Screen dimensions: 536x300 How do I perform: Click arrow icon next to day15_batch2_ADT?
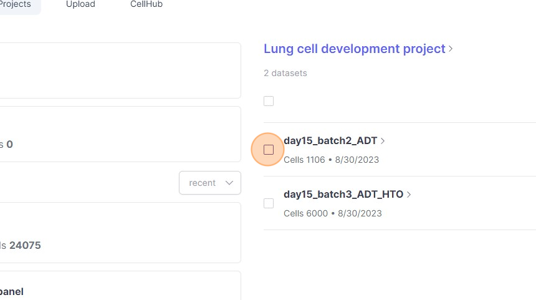[383, 141]
